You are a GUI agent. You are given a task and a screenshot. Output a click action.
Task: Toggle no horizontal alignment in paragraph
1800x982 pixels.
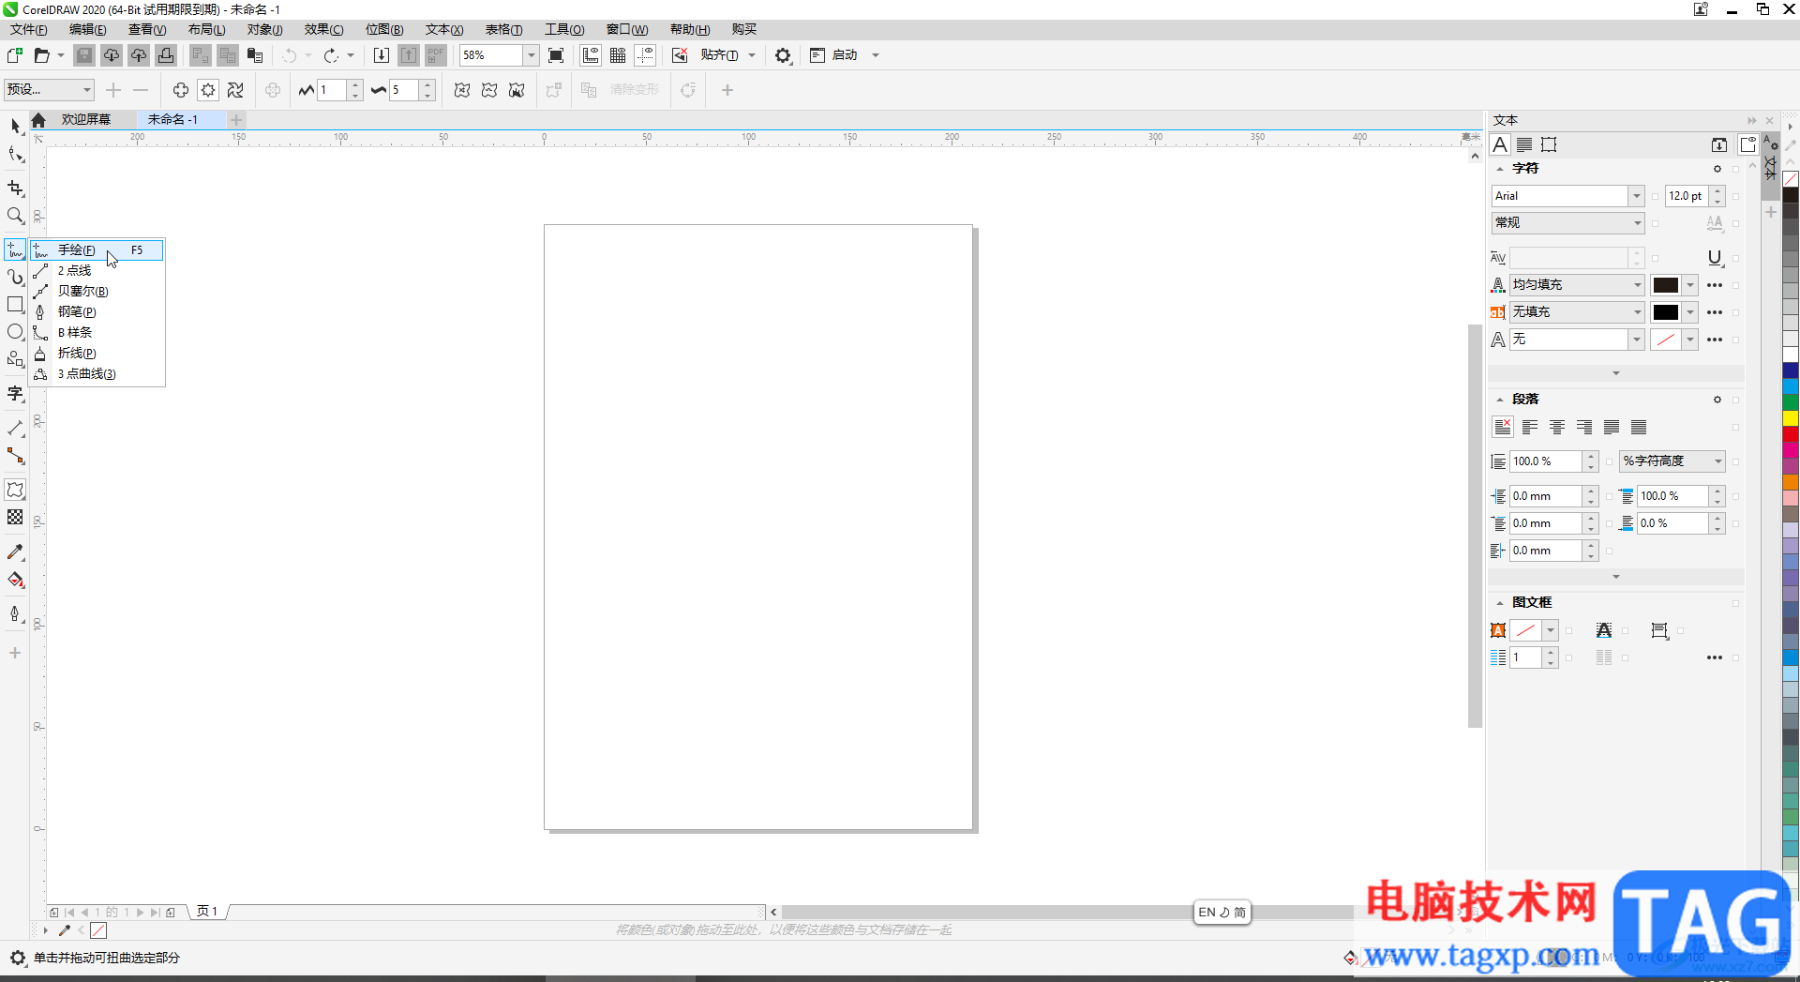point(1503,428)
